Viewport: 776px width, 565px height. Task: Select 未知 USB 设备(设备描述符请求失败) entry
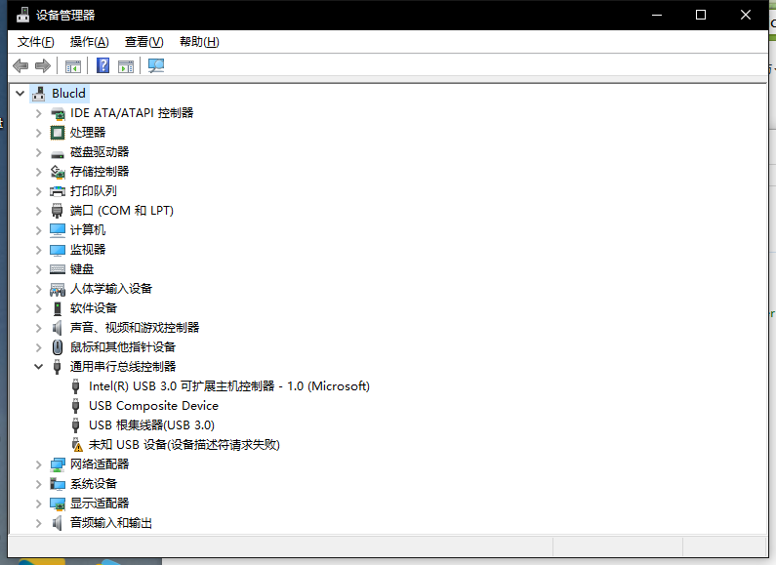pyautogui.click(x=184, y=445)
